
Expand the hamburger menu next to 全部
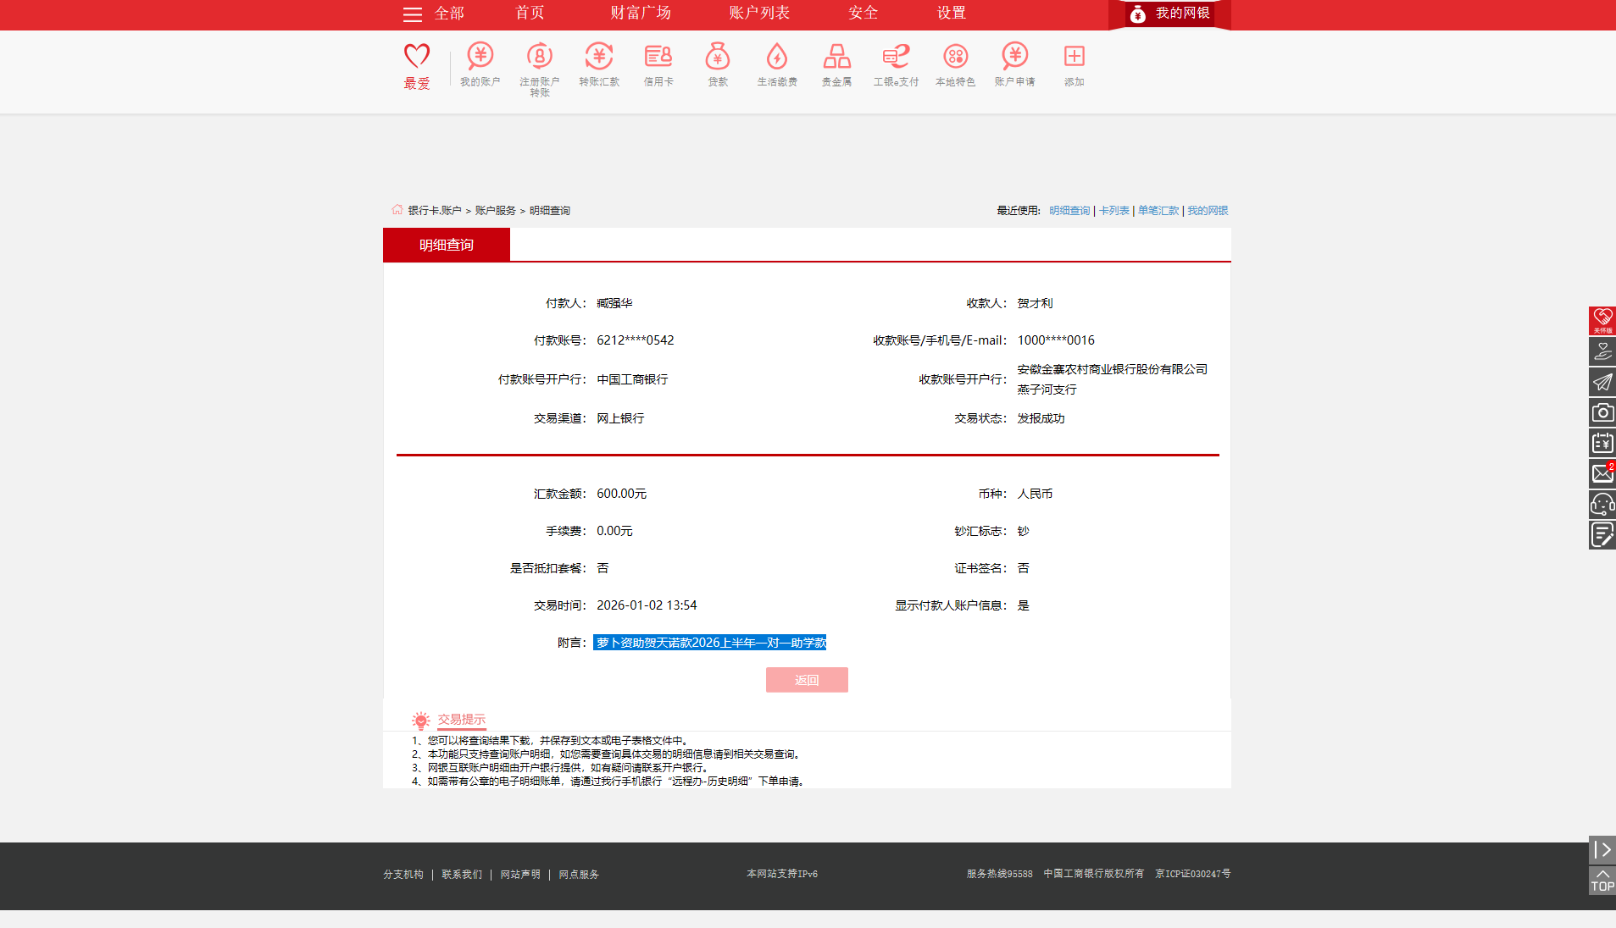click(x=412, y=14)
